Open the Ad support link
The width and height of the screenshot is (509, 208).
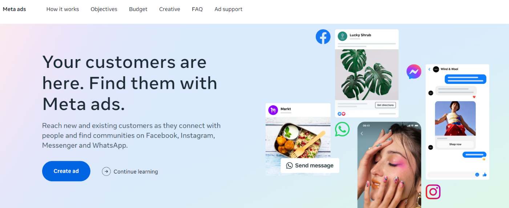[229, 9]
